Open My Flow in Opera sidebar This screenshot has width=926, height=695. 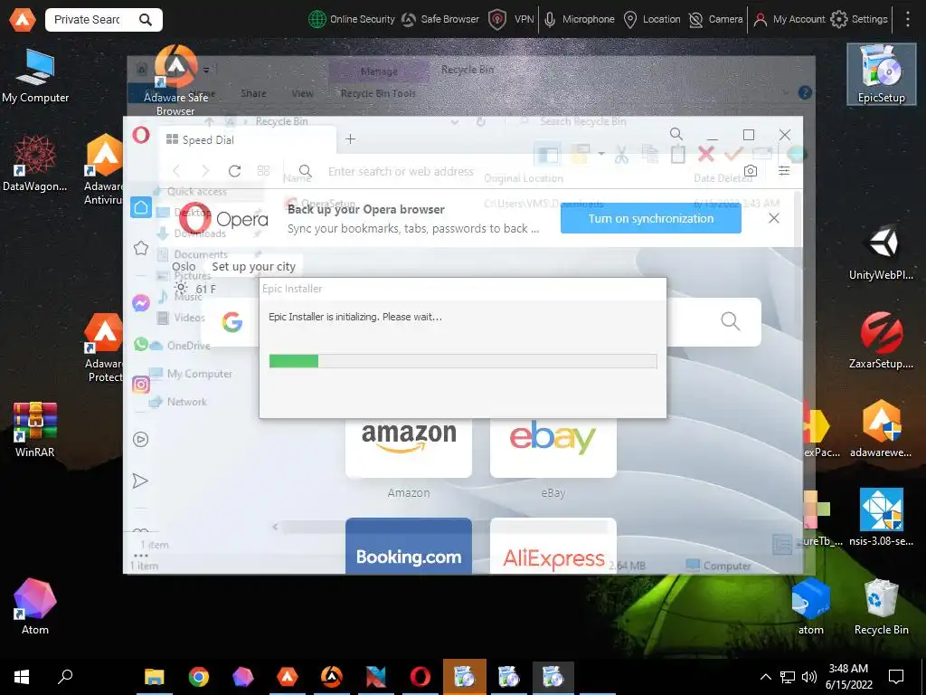(140, 481)
